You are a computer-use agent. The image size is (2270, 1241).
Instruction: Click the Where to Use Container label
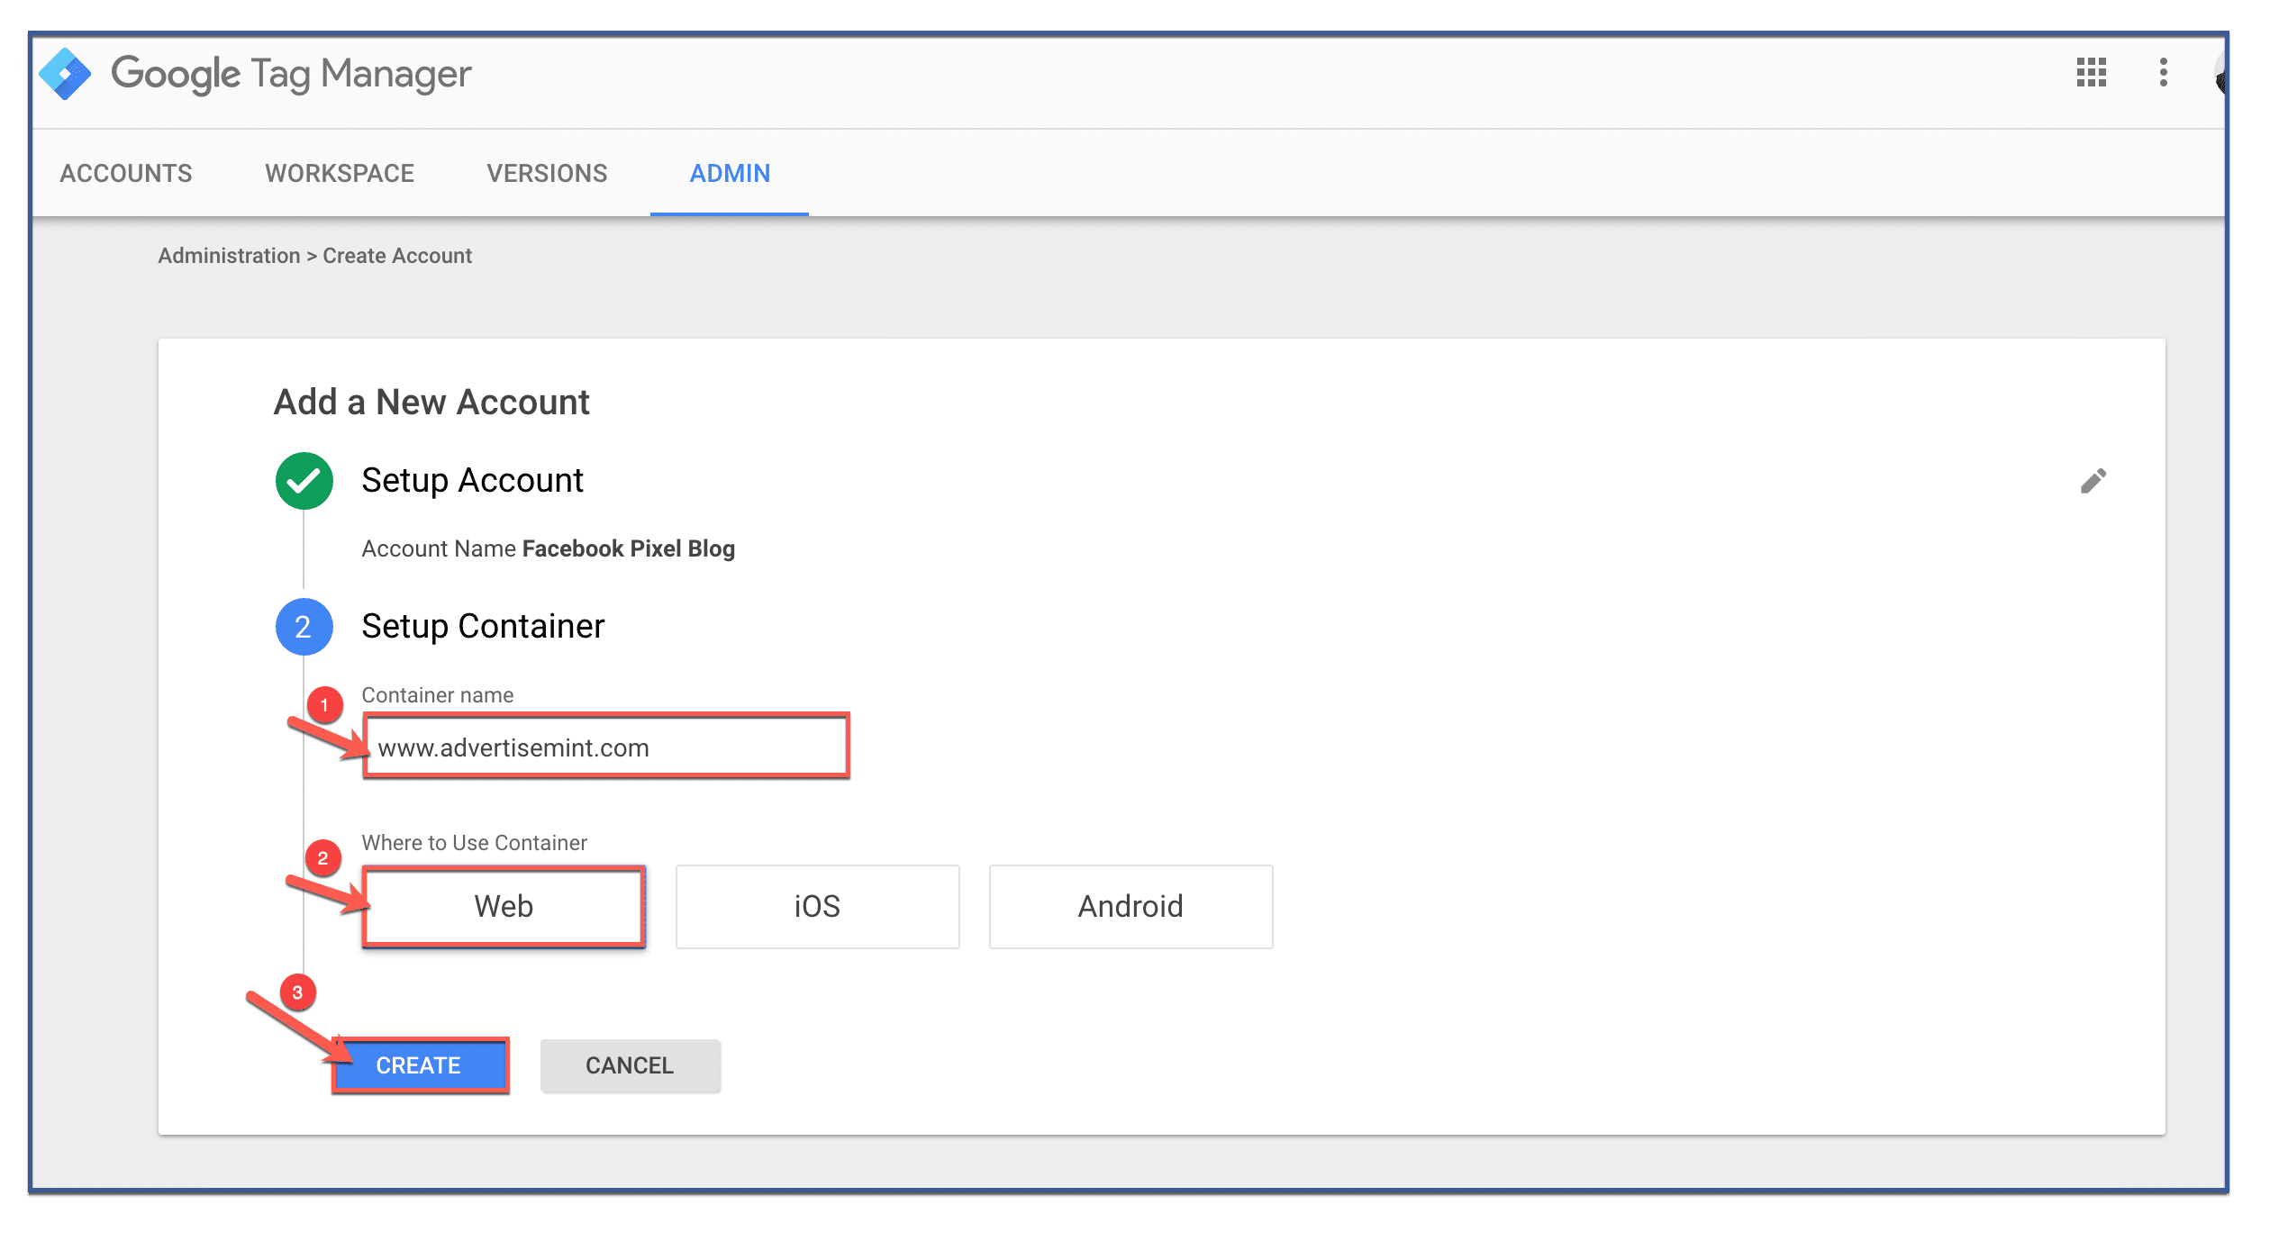(x=474, y=843)
